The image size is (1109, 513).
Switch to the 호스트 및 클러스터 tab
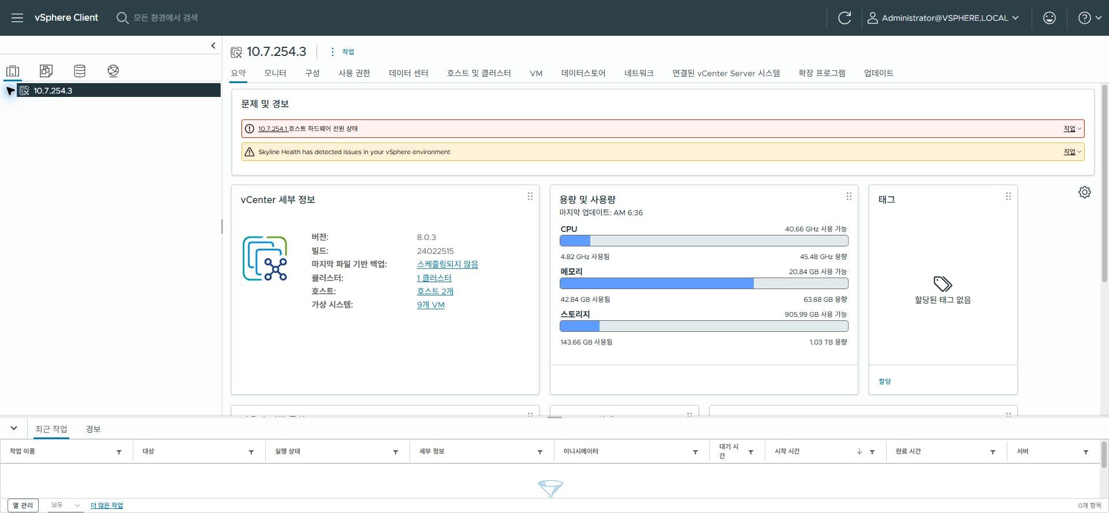tap(479, 73)
